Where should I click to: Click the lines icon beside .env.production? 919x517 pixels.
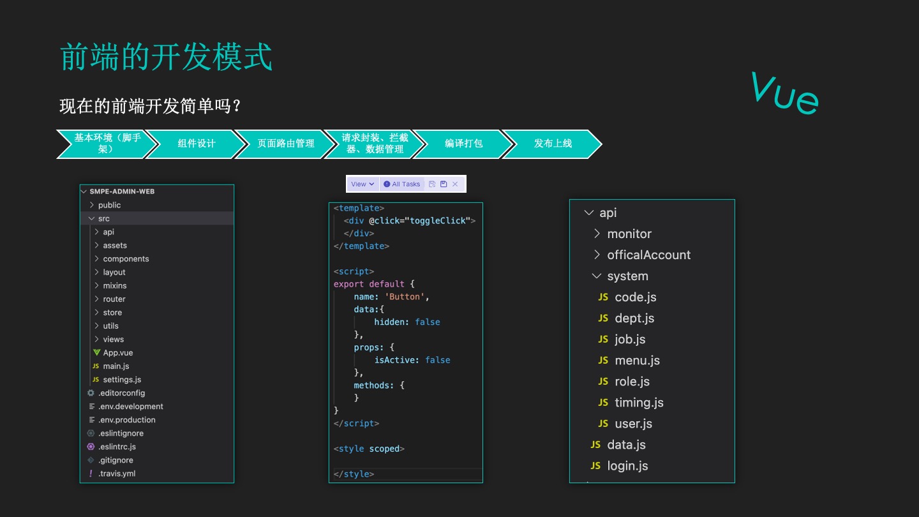click(x=91, y=419)
